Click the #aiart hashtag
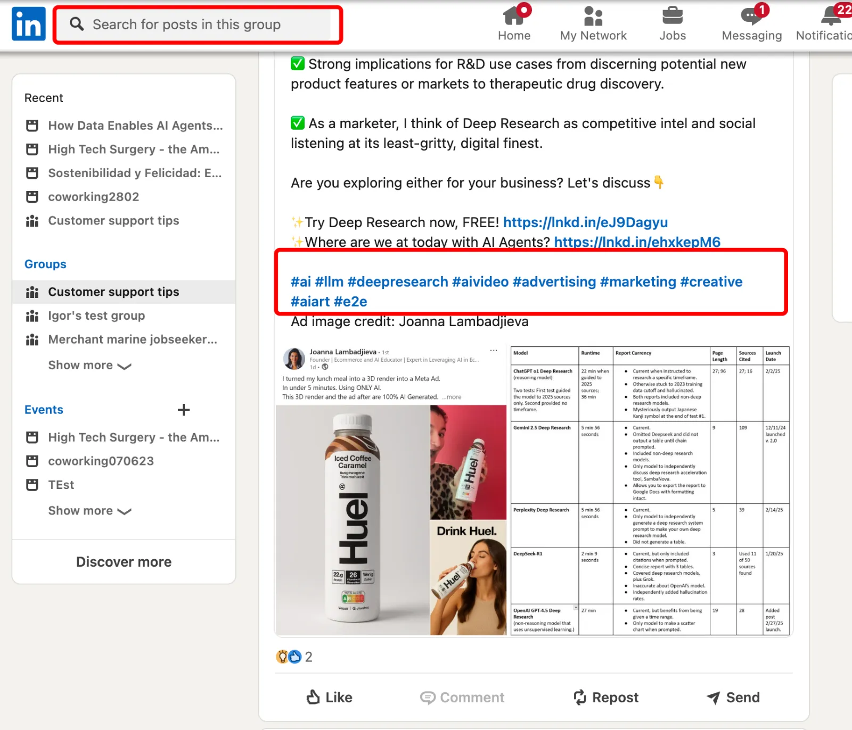The height and width of the screenshot is (730, 852). coord(310,302)
